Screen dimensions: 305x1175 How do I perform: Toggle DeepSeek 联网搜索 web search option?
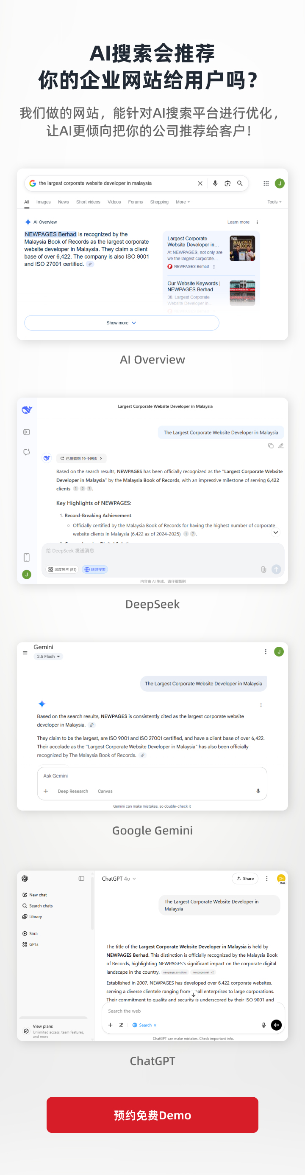95,569
